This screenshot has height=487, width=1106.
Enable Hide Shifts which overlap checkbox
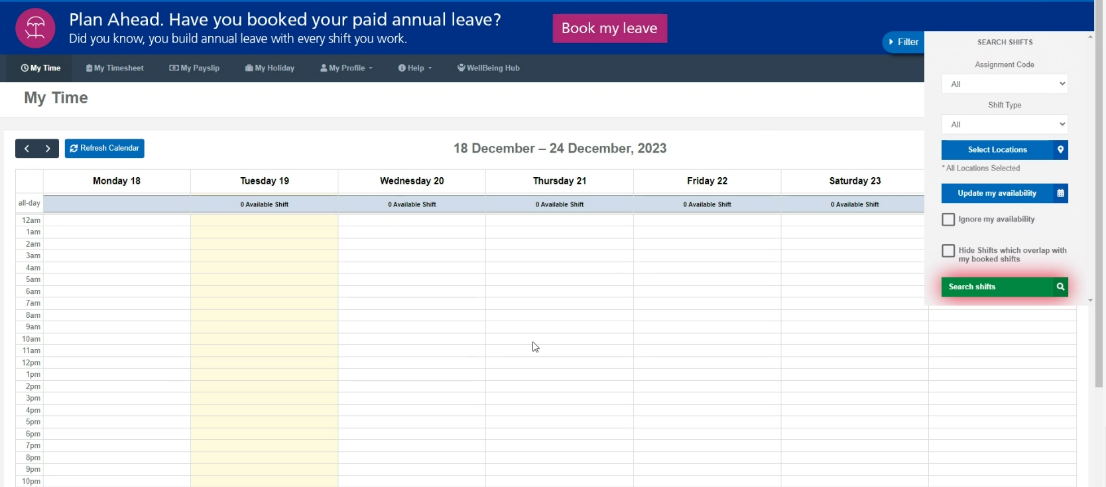click(x=948, y=251)
